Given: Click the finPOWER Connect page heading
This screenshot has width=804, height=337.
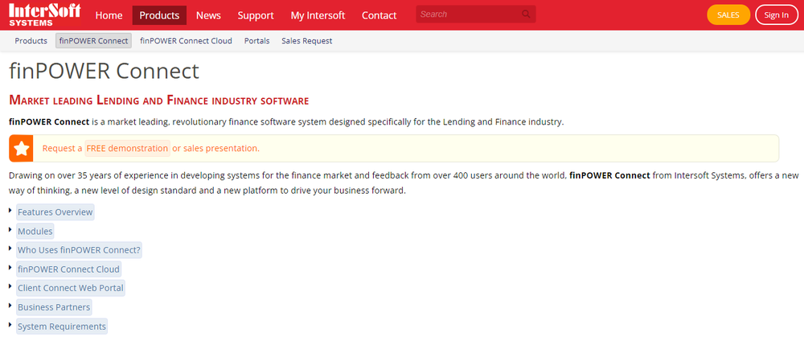Looking at the screenshot, I should (x=104, y=71).
